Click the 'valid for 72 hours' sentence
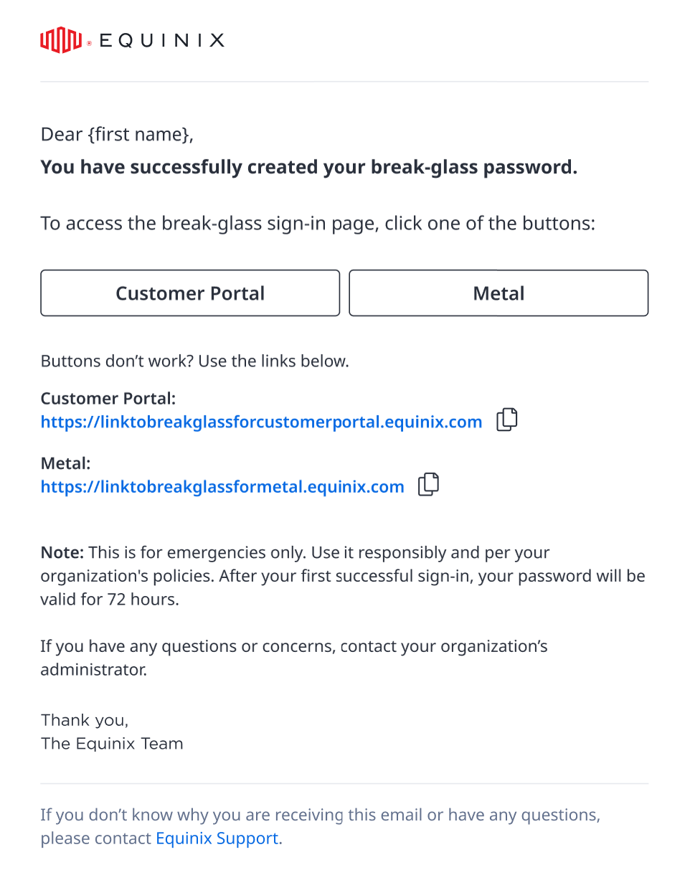 [109, 599]
